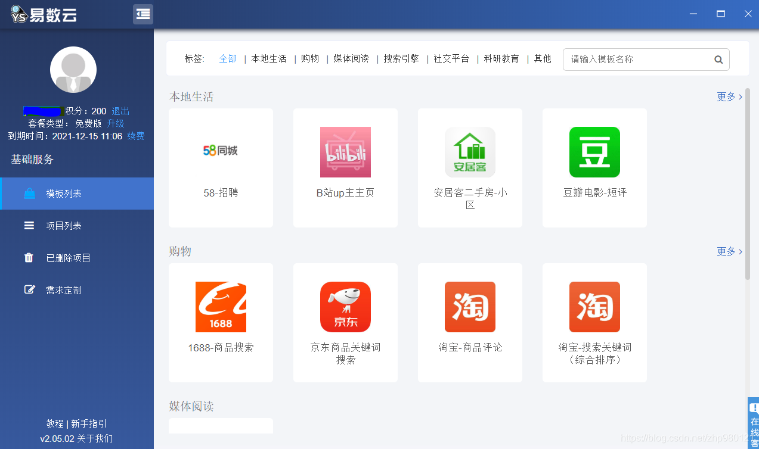Click the vertical scrollbar of template list
The width and height of the screenshot is (759, 449).
coord(748,184)
